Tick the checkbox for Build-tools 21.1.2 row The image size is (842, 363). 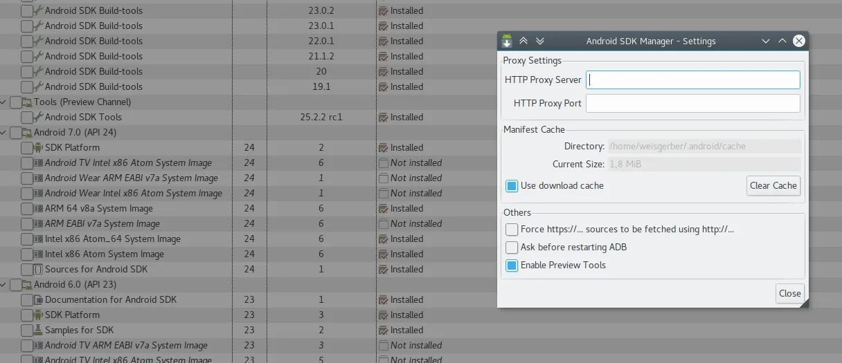pyautogui.click(x=26, y=56)
